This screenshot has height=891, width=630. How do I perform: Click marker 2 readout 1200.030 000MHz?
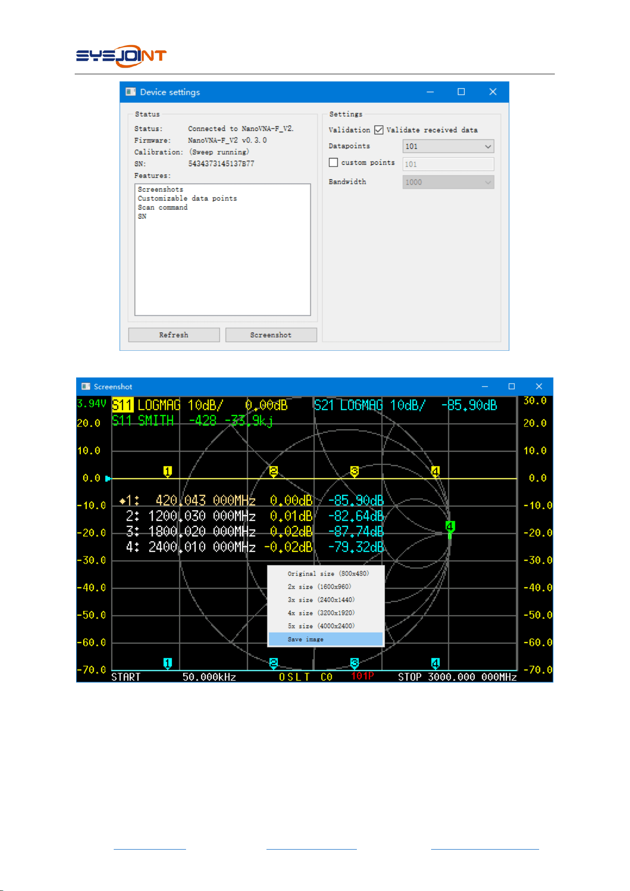[x=202, y=516]
